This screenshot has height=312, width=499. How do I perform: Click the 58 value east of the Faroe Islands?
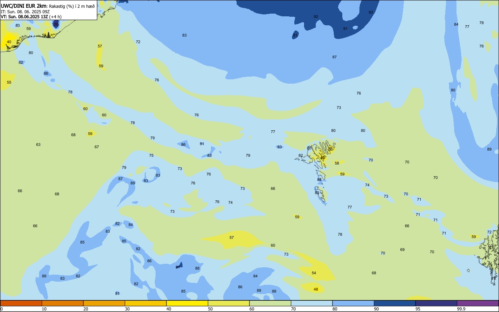coord(337,163)
